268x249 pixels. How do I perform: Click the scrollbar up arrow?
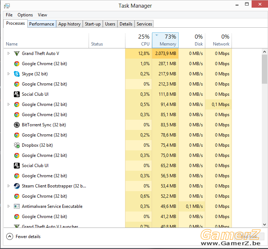coord(264,52)
